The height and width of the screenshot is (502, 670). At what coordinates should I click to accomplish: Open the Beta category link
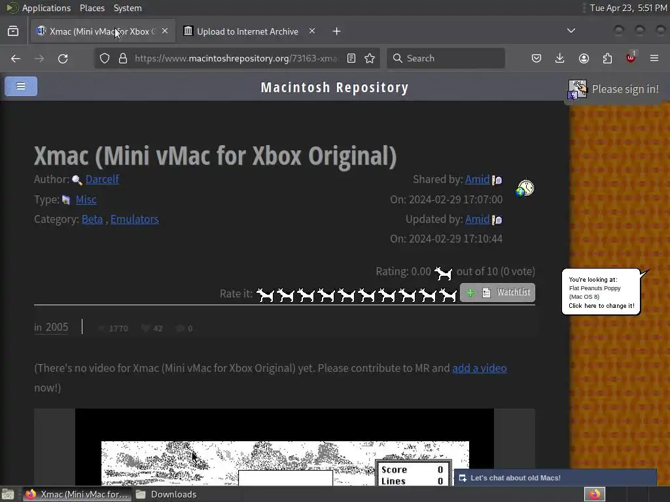[x=92, y=219]
